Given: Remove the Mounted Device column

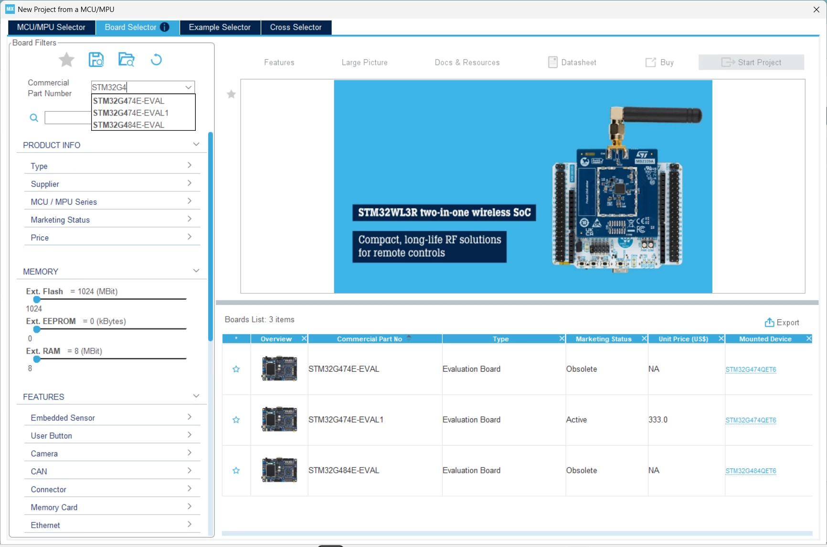Looking at the screenshot, I should click(809, 338).
